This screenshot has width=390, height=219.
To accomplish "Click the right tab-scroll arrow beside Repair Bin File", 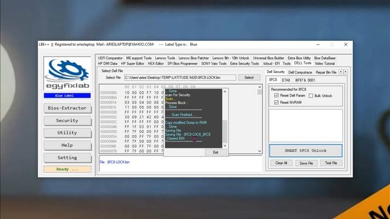I will (x=346, y=72).
